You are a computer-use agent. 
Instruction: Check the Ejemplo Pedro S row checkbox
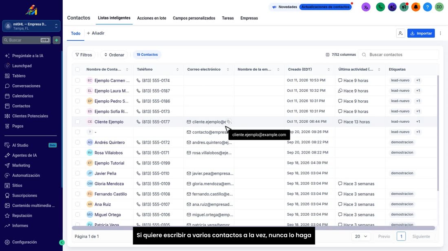[77, 101]
